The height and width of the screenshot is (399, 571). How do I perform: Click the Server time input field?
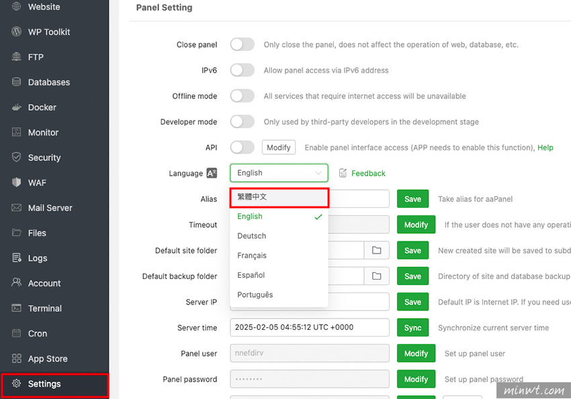pos(310,327)
